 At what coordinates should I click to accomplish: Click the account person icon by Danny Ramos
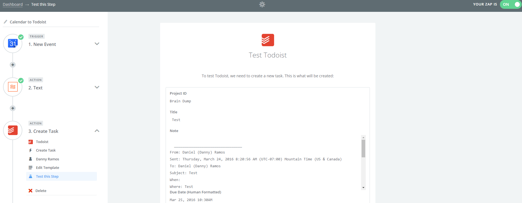click(30, 159)
